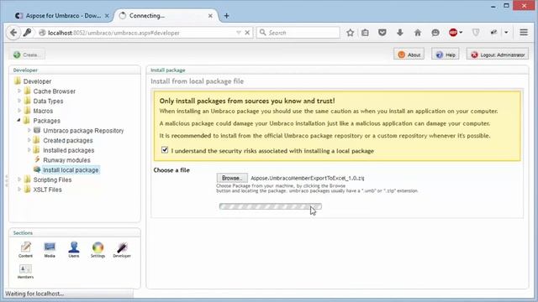This screenshot has height=302, width=538.
Task: Select the Scripting Files folder
Action: 52,180
